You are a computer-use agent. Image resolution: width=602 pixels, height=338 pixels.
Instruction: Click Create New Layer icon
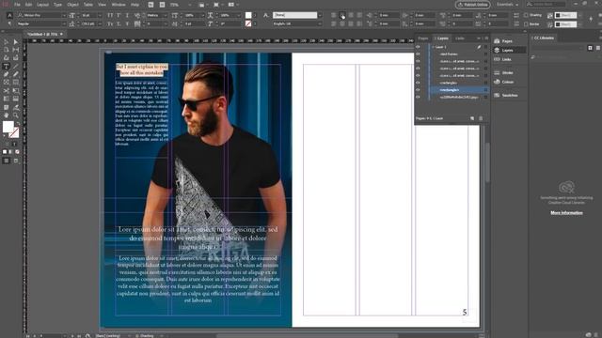(x=472, y=118)
